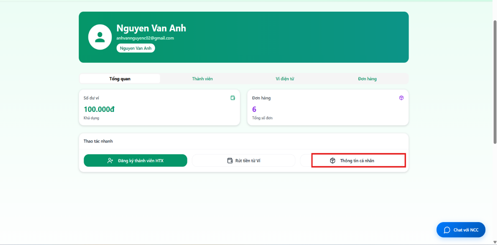
Task: Click the total orders count 6
Action: tap(254, 109)
